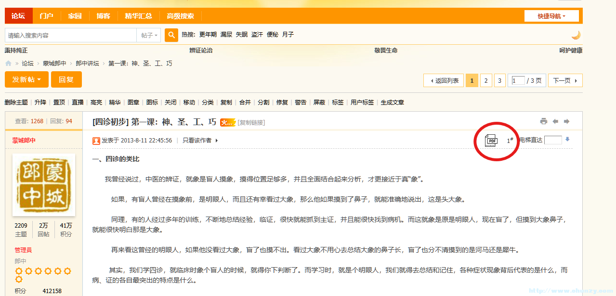Click the orange 回复 reply button
The image size is (616, 296).
click(x=66, y=79)
